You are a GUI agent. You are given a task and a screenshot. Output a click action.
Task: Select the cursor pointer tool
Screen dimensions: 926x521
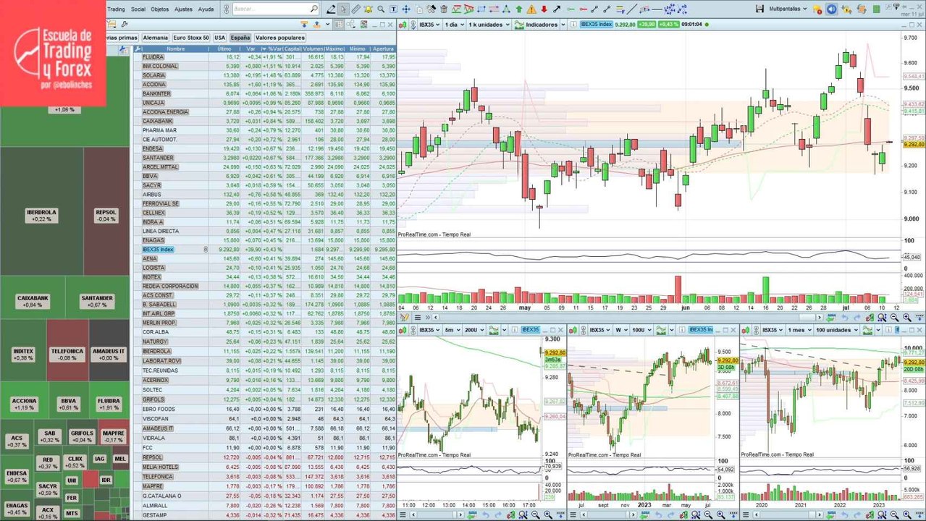343,9
